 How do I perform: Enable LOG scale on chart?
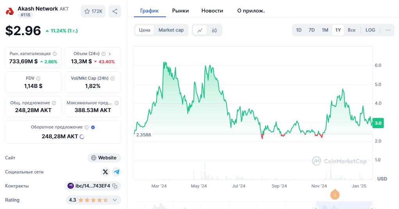pos(370,30)
